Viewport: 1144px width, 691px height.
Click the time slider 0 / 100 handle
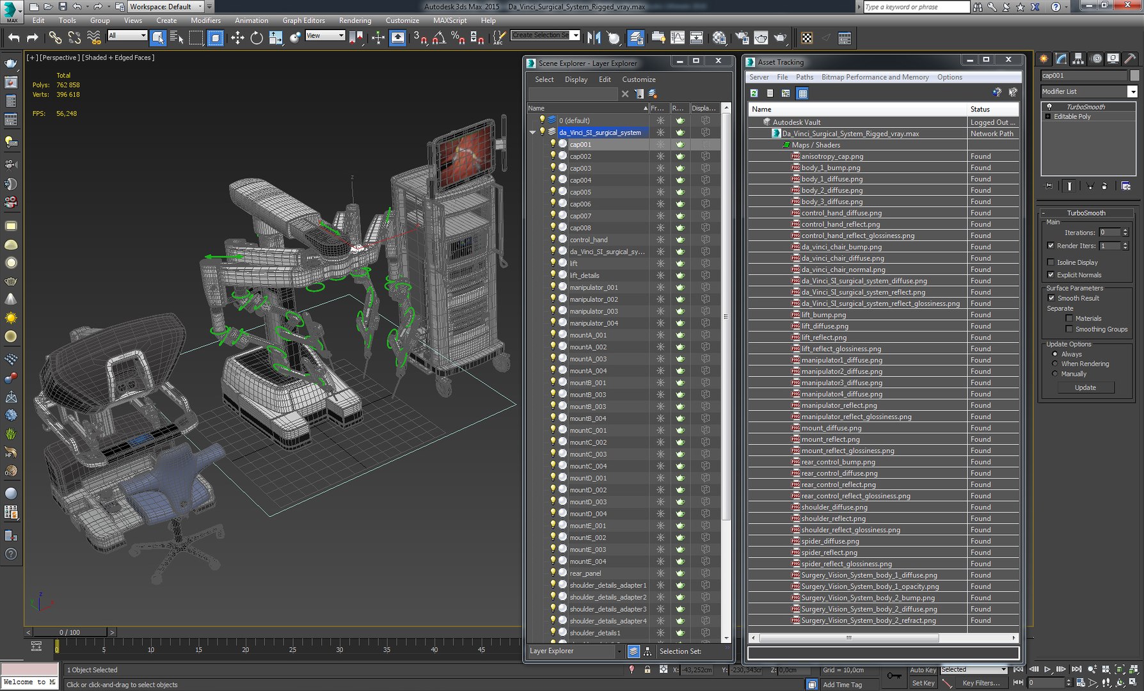70,632
